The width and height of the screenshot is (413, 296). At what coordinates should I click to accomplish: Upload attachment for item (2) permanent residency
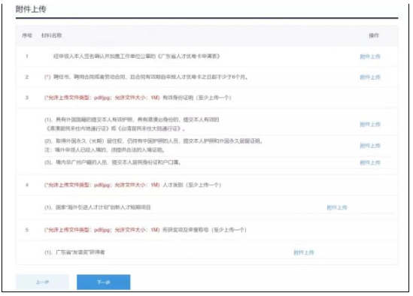pos(370,146)
